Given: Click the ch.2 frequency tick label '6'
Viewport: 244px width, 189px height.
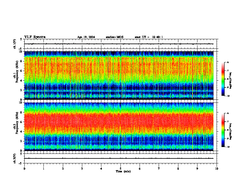Looking at the screenshot, I should coord(22,122).
